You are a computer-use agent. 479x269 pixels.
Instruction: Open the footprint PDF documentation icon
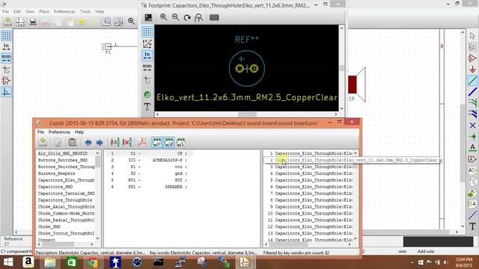pyautogui.click(x=142, y=142)
